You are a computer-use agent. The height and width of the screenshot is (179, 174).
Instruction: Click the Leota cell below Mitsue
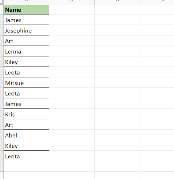(x=26, y=93)
